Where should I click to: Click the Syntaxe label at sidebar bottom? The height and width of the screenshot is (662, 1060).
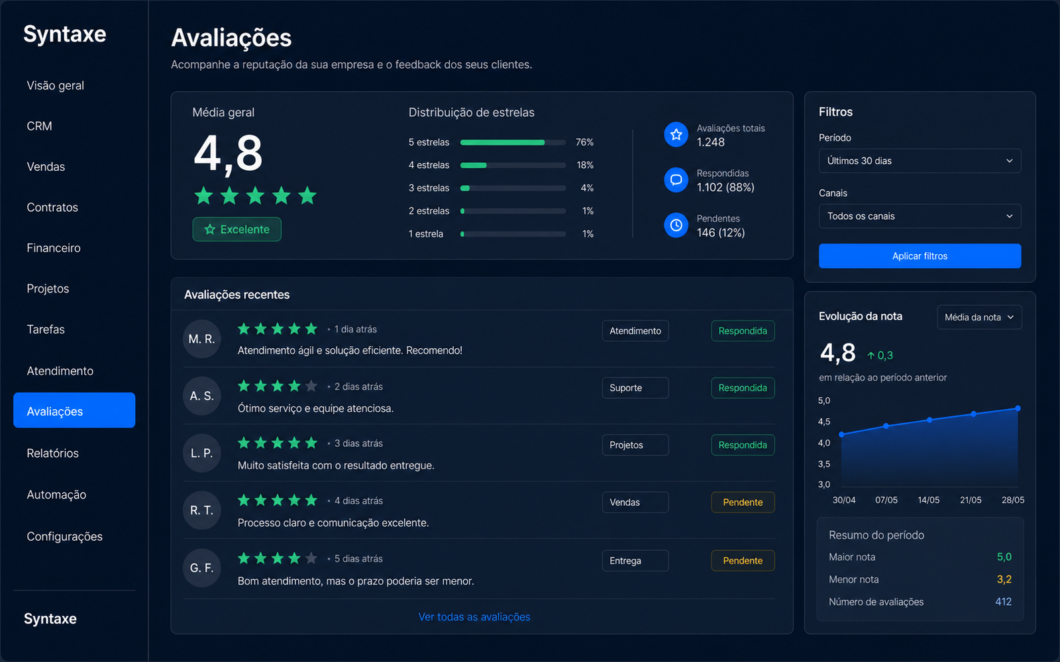coord(50,618)
